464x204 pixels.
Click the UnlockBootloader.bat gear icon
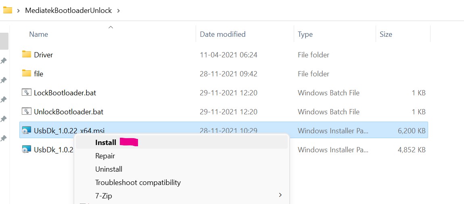[x=27, y=111]
